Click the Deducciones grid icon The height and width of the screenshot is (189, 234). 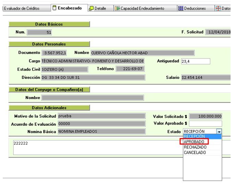pos(180,8)
